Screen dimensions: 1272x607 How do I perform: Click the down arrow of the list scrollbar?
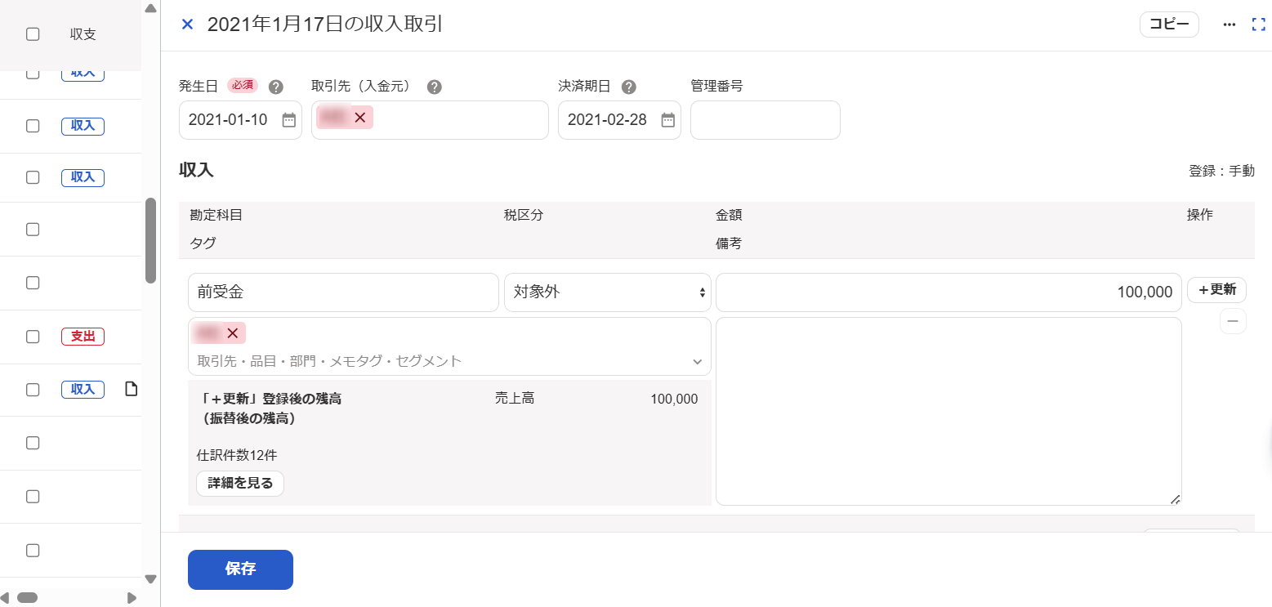click(x=150, y=579)
